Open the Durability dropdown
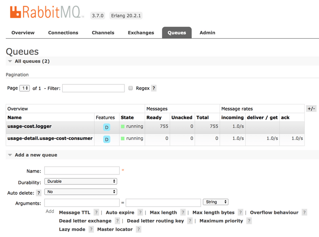 (x=81, y=181)
